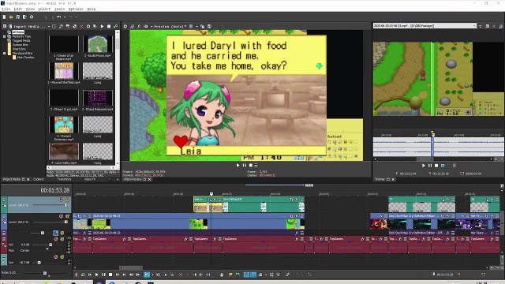Open media properties gear in Project Media toolbar
This screenshot has height=284, width=505.
[88, 26]
